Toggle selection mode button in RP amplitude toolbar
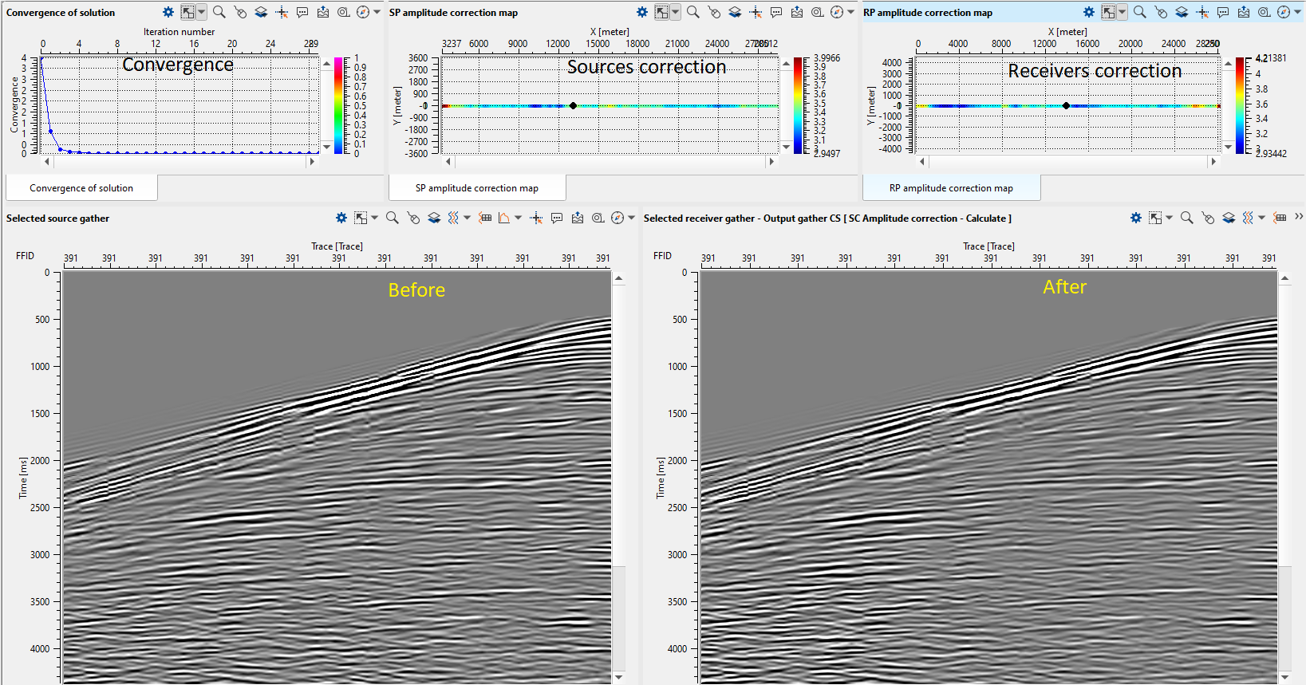Viewport: 1306px width, 685px height. click(x=1108, y=13)
